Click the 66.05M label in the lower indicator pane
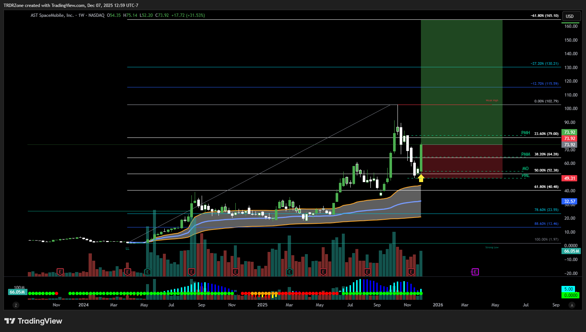586x332 pixels. tap(18, 292)
